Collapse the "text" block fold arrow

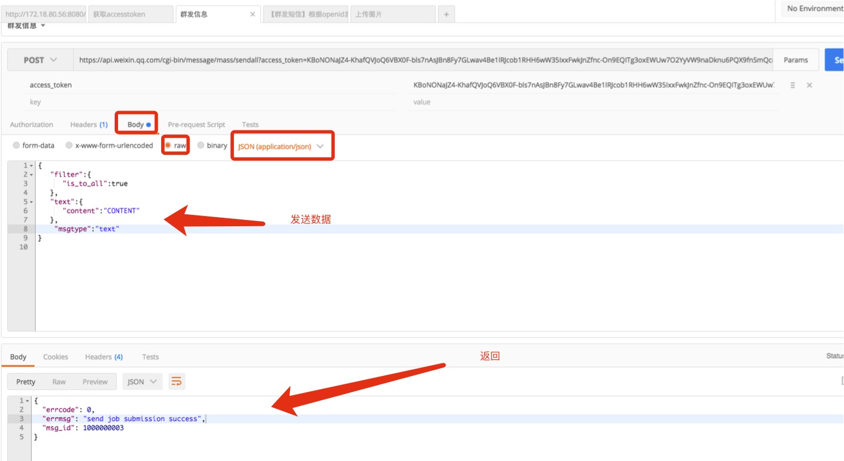[x=32, y=202]
